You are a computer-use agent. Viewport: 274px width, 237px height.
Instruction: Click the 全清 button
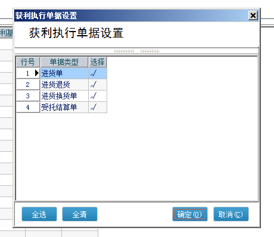(x=80, y=214)
